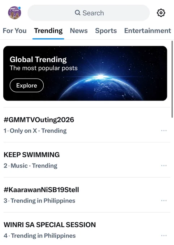Open the profile avatar menu
Viewport: 174px width, 245px height.
coord(14,13)
